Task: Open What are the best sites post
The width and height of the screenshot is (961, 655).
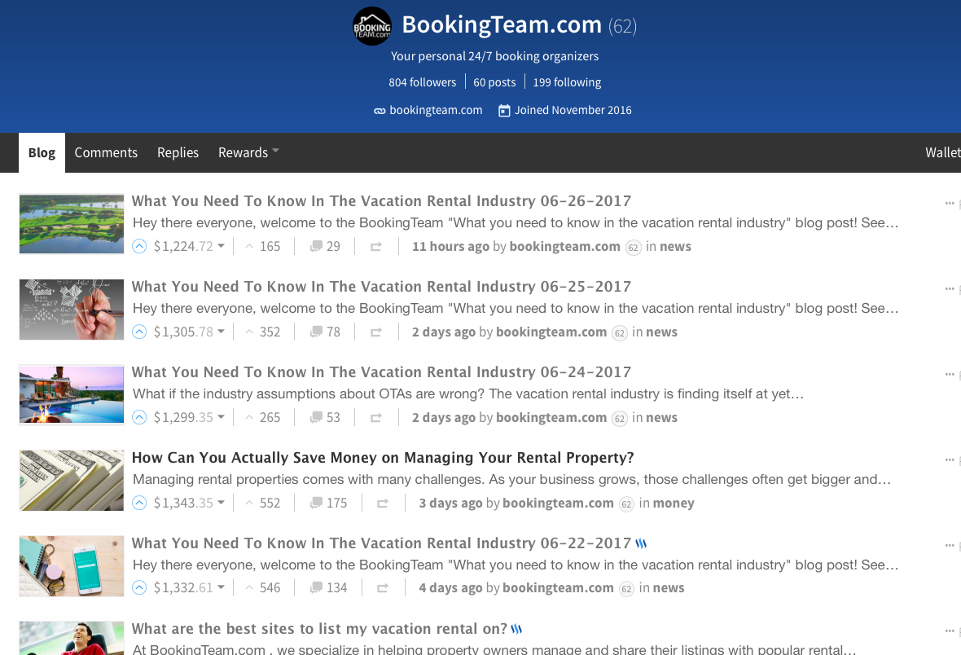Action: coord(319,629)
